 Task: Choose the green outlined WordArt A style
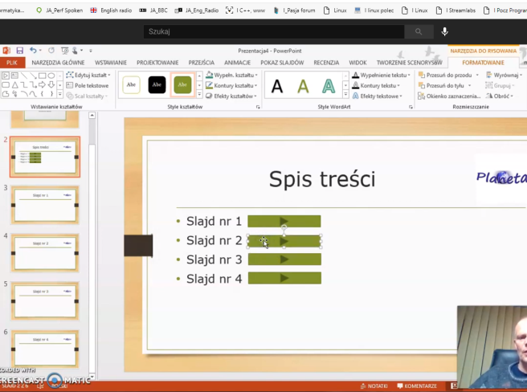[329, 85]
